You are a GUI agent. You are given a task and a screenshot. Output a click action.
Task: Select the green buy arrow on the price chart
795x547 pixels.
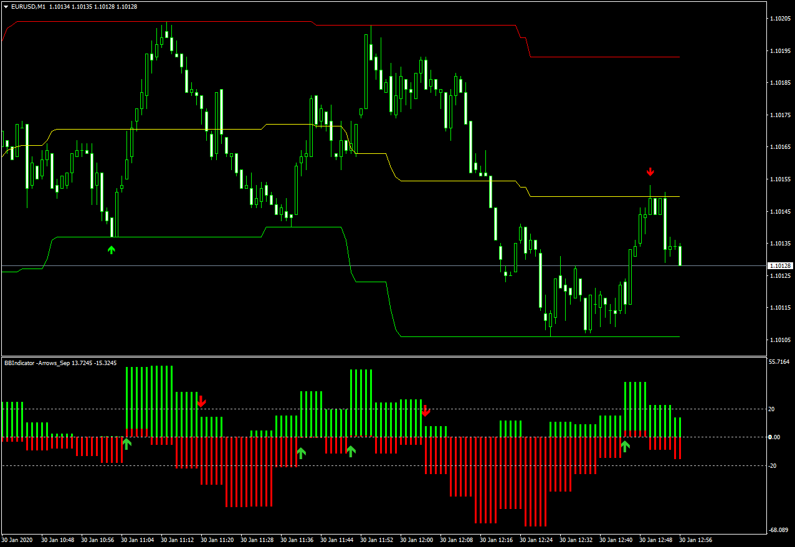(x=112, y=250)
